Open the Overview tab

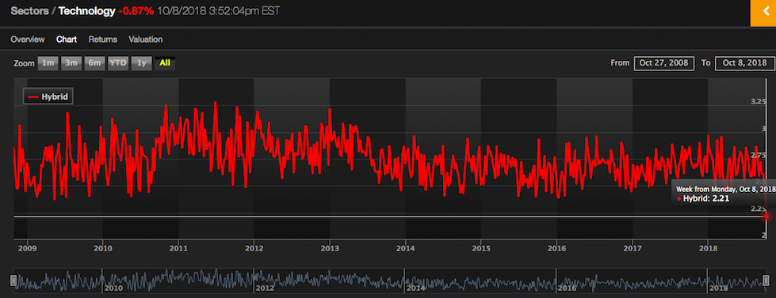[x=28, y=40]
